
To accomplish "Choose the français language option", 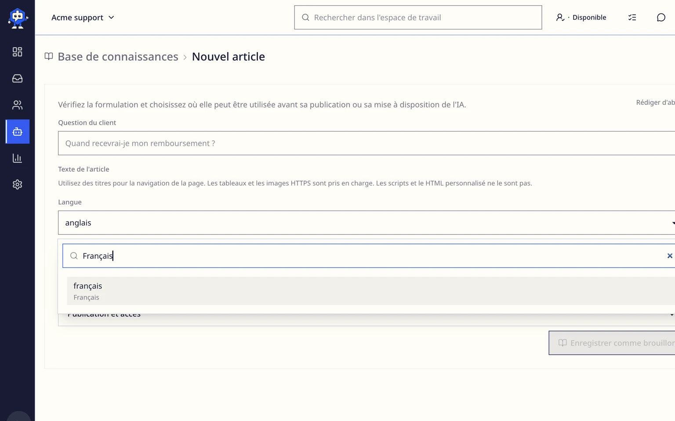I will coord(371,291).
